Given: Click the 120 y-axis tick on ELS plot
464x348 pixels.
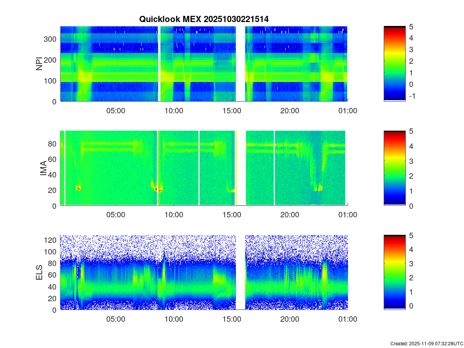Looking at the screenshot, I should pyautogui.click(x=51, y=240).
